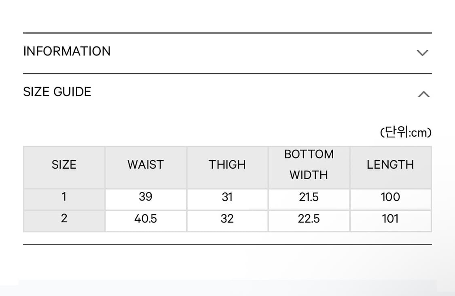This screenshot has width=455, height=296.
Task: Click the LENGTH column header
Action: 390,165
